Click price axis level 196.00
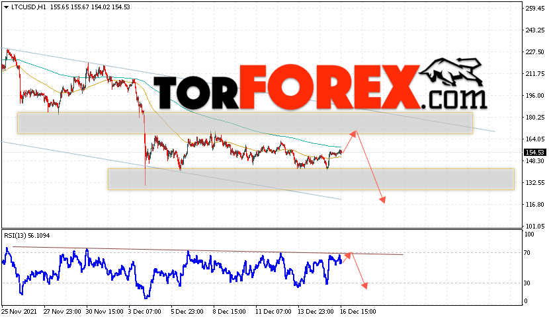 [x=534, y=96]
